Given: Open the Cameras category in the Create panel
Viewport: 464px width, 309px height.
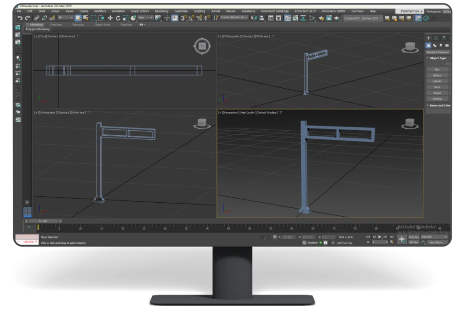Looking at the screenshot, I should 447,46.
